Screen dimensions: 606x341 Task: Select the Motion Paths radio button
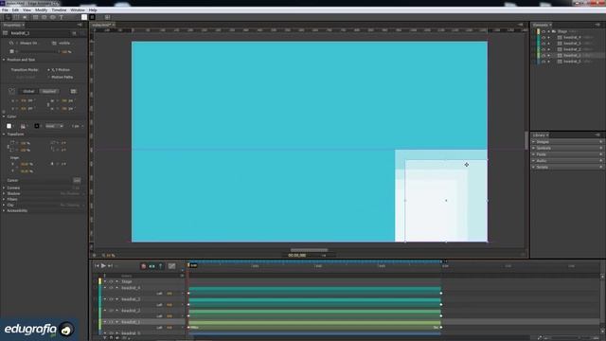(x=48, y=78)
